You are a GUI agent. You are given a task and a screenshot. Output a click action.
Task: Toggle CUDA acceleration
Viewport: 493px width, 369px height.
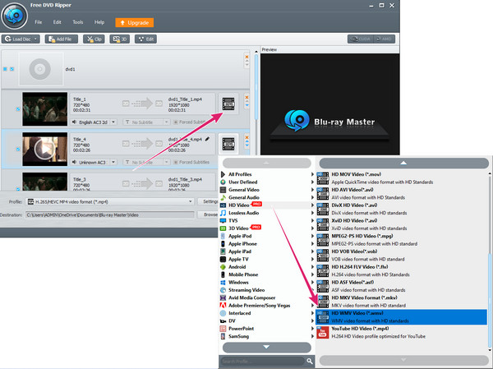coord(361,39)
